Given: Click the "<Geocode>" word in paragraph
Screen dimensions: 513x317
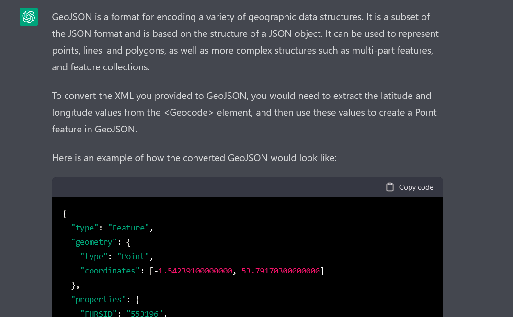Looking at the screenshot, I should point(188,113).
